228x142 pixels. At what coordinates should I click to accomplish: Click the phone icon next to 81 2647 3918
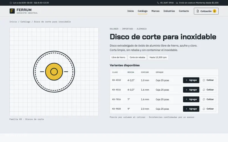click(158, 3)
